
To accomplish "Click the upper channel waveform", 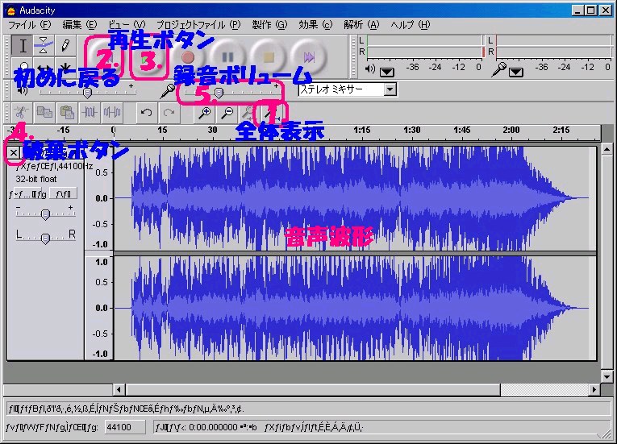I will (x=355, y=198).
